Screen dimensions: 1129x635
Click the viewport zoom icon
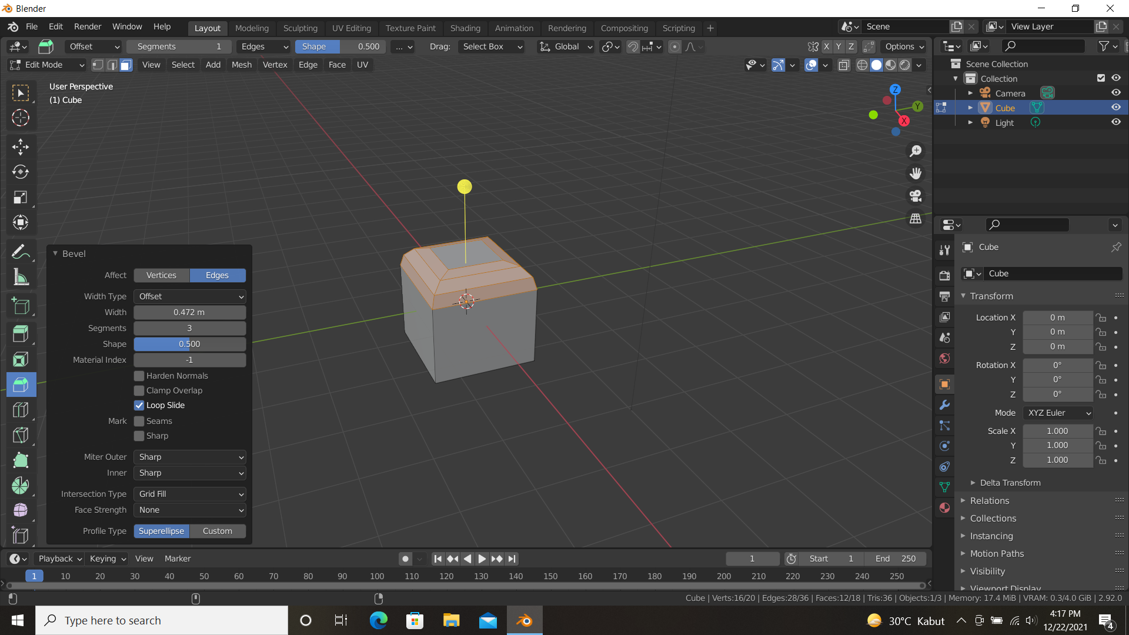tap(916, 151)
